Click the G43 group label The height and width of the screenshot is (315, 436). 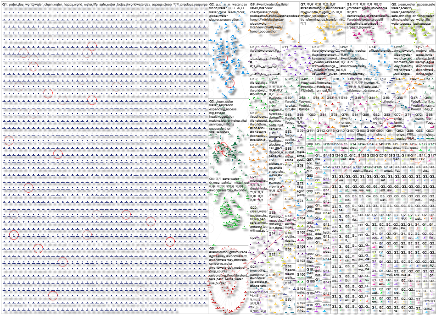[x=400, y=79]
